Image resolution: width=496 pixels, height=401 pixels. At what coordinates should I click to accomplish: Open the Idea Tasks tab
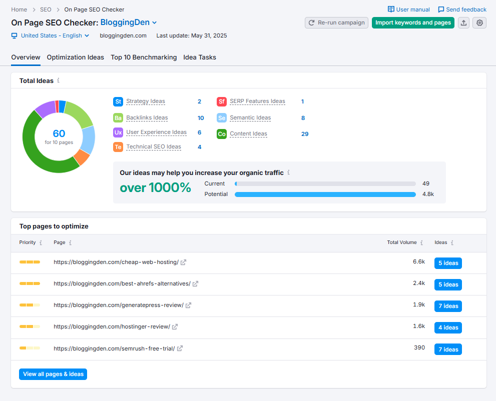pyautogui.click(x=199, y=57)
